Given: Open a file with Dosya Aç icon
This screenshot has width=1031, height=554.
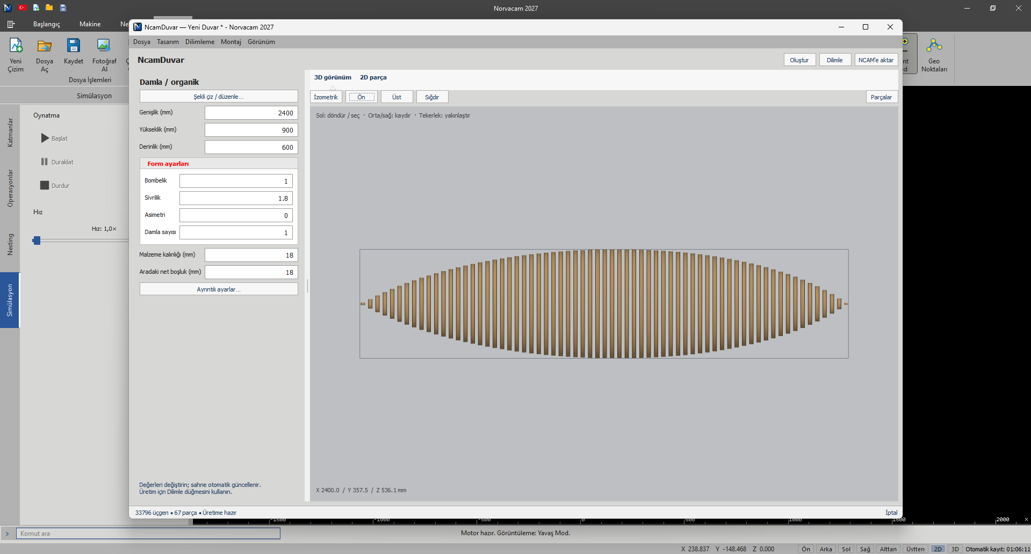Looking at the screenshot, I should [45, 54].
